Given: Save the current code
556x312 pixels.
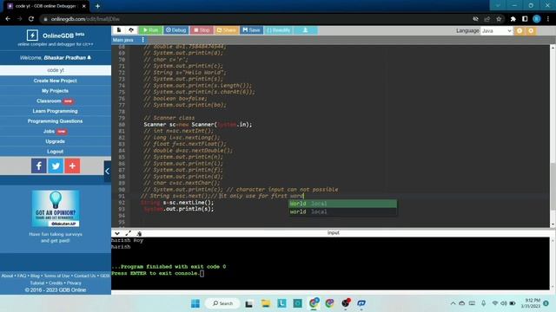Looking at the screenshot, I should coord(251,30).
